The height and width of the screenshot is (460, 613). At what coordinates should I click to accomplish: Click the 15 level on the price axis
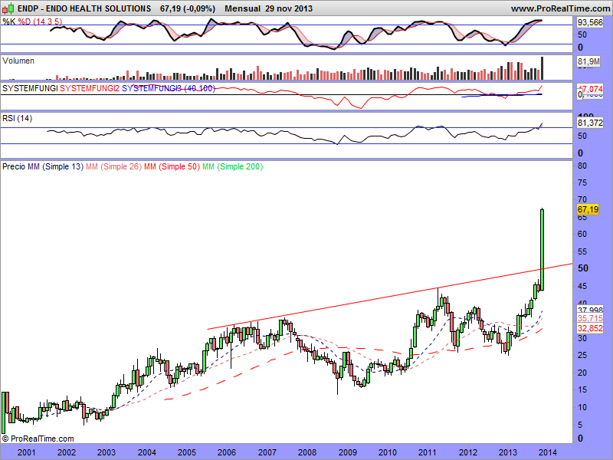tap(582, 389)
